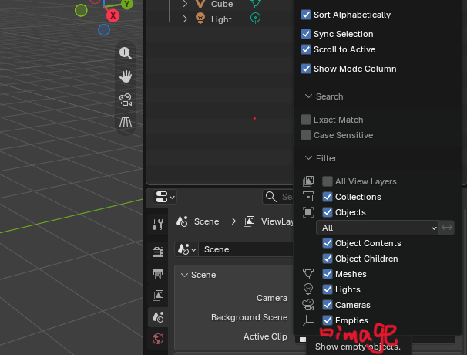Activate the pan hand view tool

126,76
